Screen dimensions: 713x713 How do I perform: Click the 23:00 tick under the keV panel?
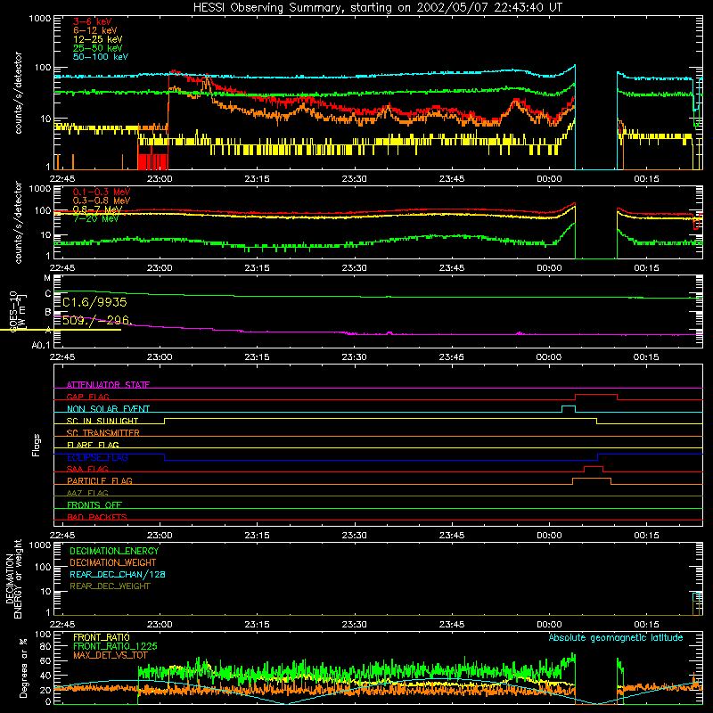pos(160,179)
